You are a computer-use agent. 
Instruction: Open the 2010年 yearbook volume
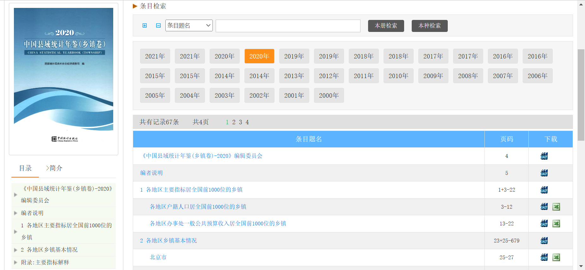[x=398, y=76]
